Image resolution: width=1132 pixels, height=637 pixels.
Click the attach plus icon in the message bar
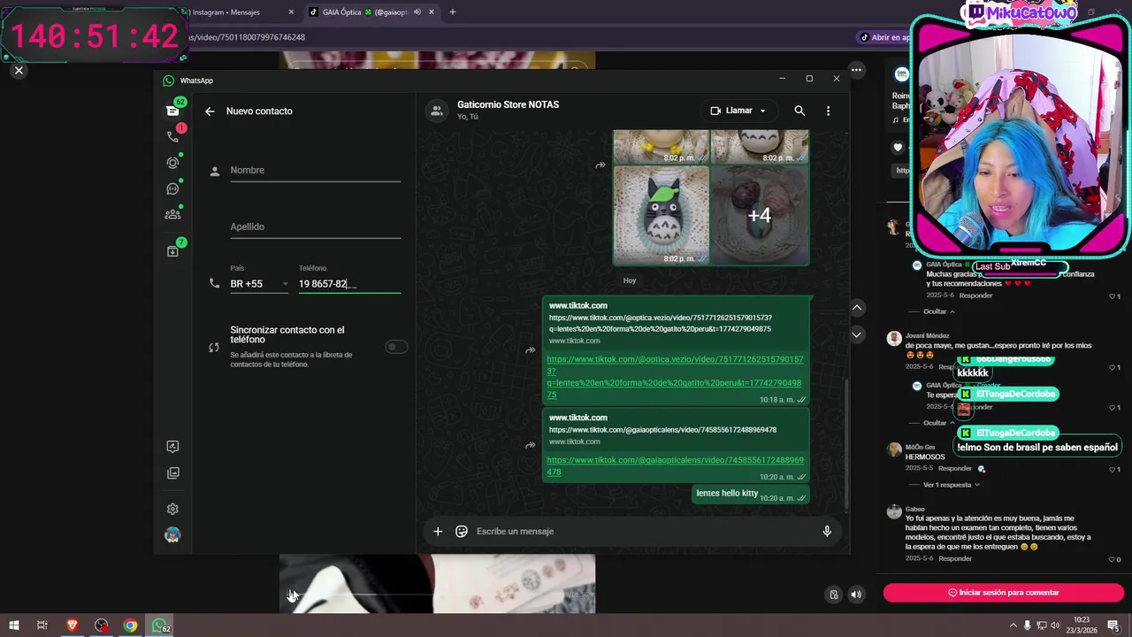pos(438,531)
